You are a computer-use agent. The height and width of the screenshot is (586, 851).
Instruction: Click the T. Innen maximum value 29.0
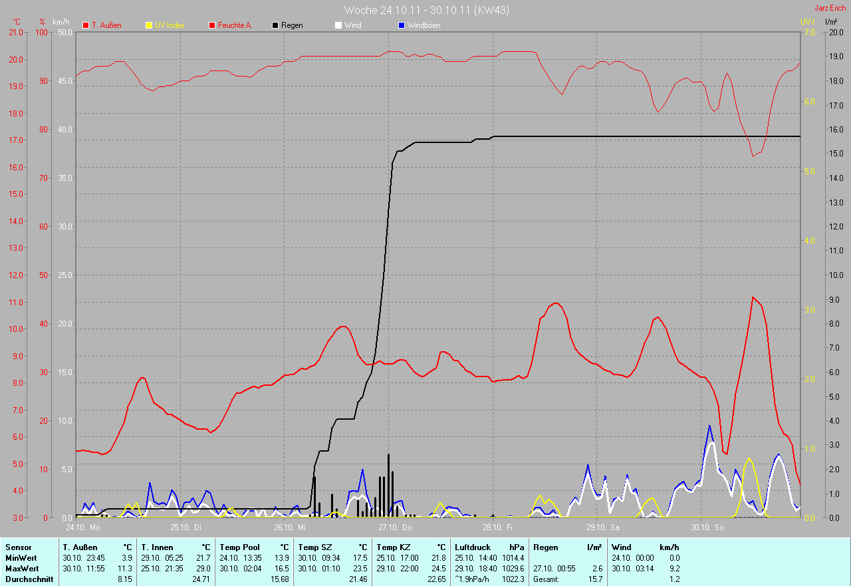(203, 569)
